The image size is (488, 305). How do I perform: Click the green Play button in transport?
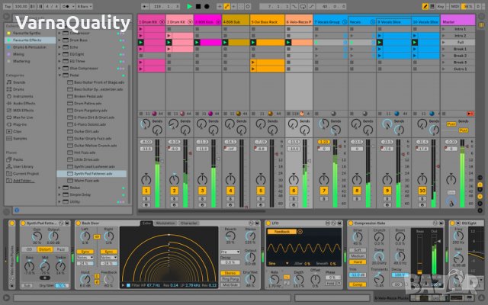tap(190, 6)
